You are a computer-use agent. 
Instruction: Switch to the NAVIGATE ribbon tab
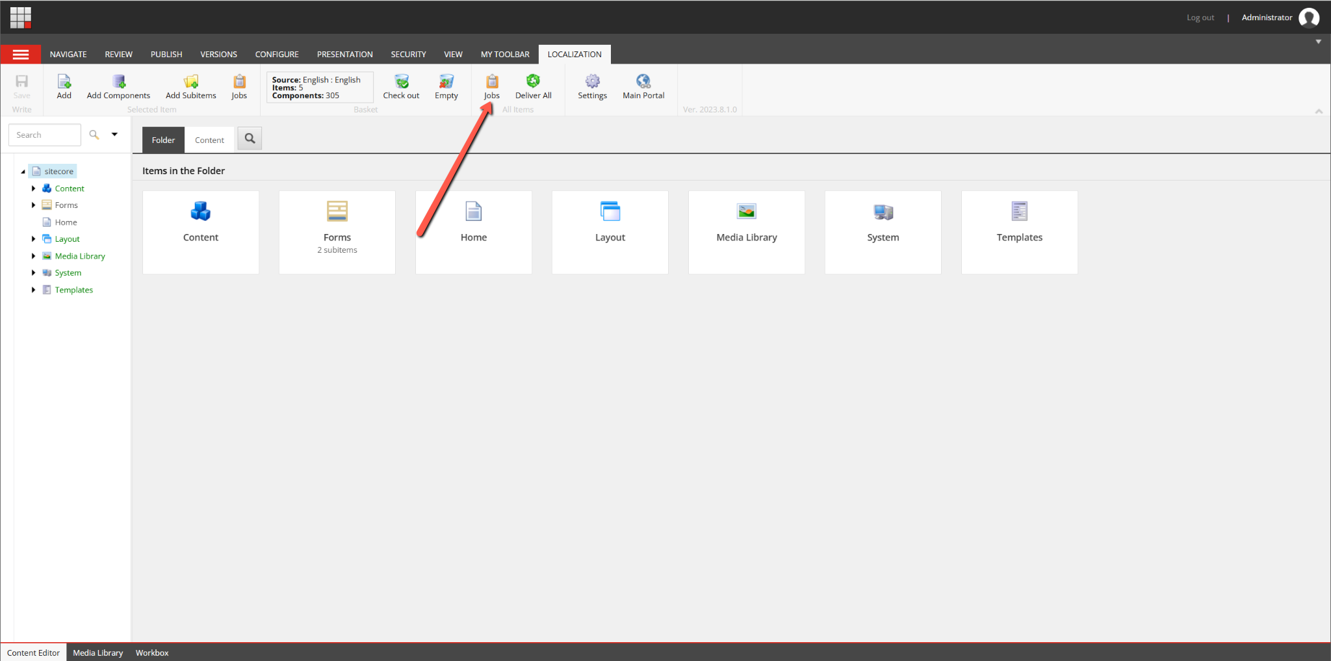coord(68,55)
